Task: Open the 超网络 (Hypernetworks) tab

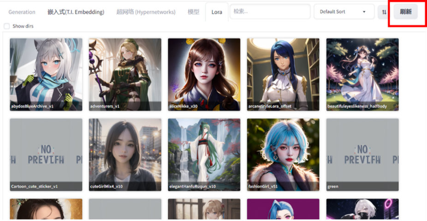Action: coord(146,12)
